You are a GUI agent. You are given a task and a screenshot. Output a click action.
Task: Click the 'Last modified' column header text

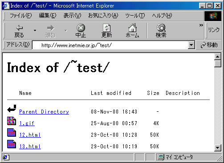[x=111, y=93]
